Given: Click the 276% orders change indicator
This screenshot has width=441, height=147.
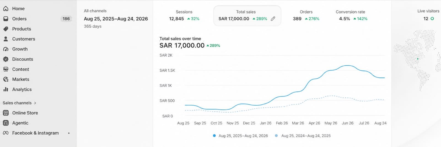Looking at the screenshot, I should click(x=312, y=19).
